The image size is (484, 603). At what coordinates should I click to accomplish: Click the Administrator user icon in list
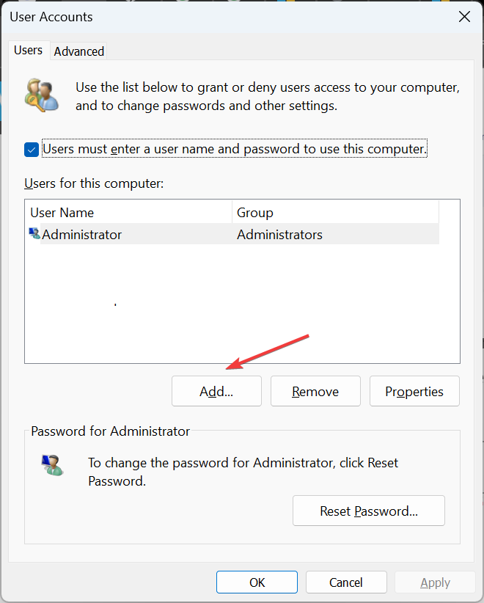click(34, 235)
